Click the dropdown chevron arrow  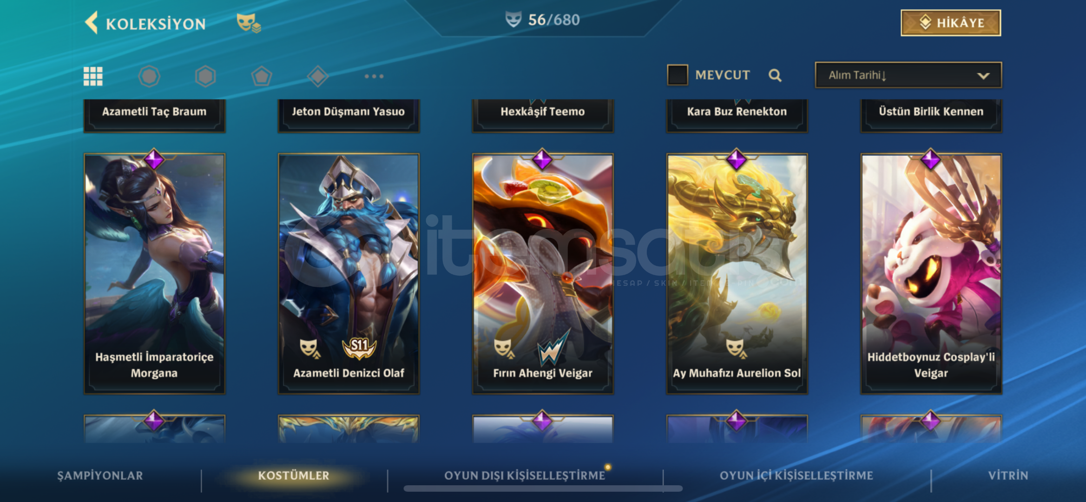[983, 76]
